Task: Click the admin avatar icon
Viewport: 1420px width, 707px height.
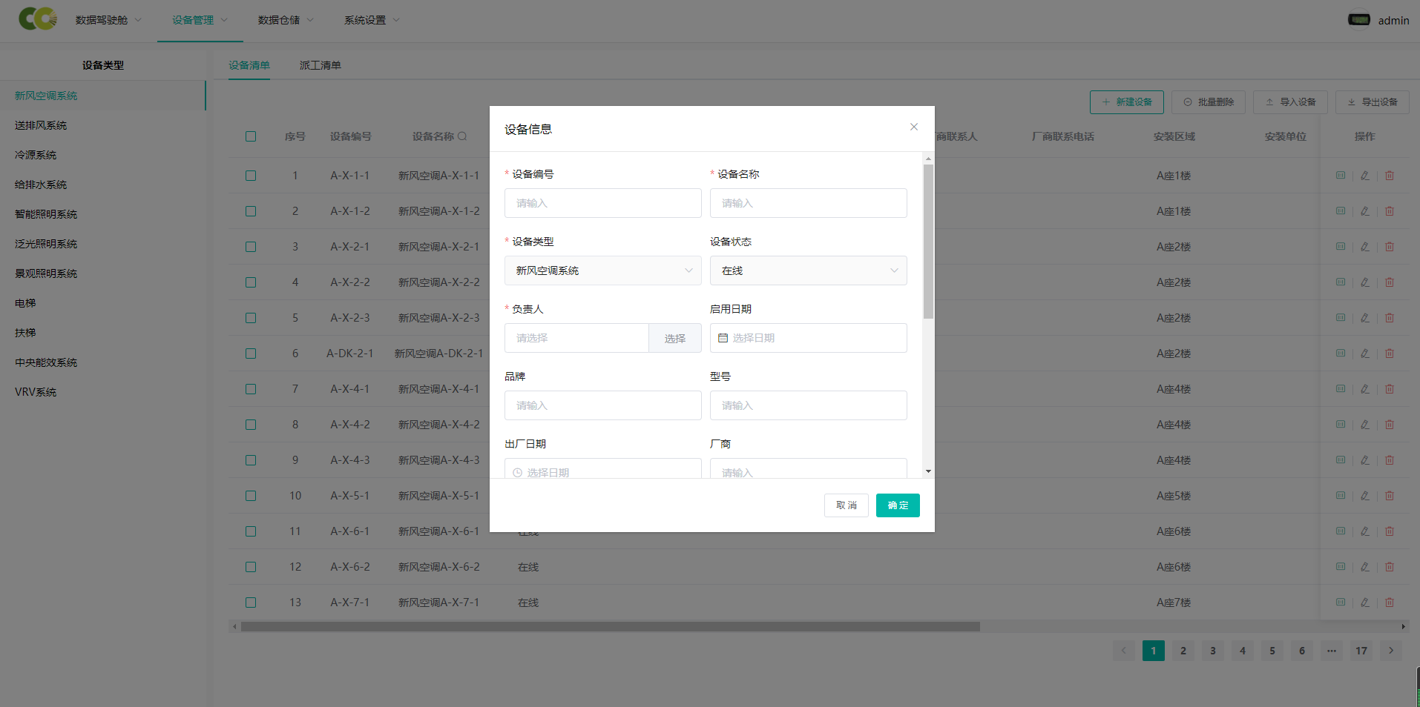Action: [1359, 20]
